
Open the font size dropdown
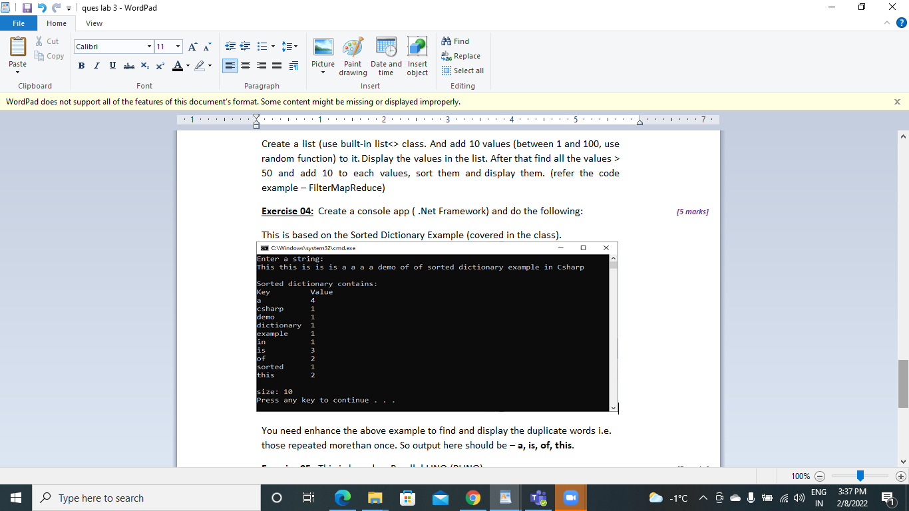176,47
